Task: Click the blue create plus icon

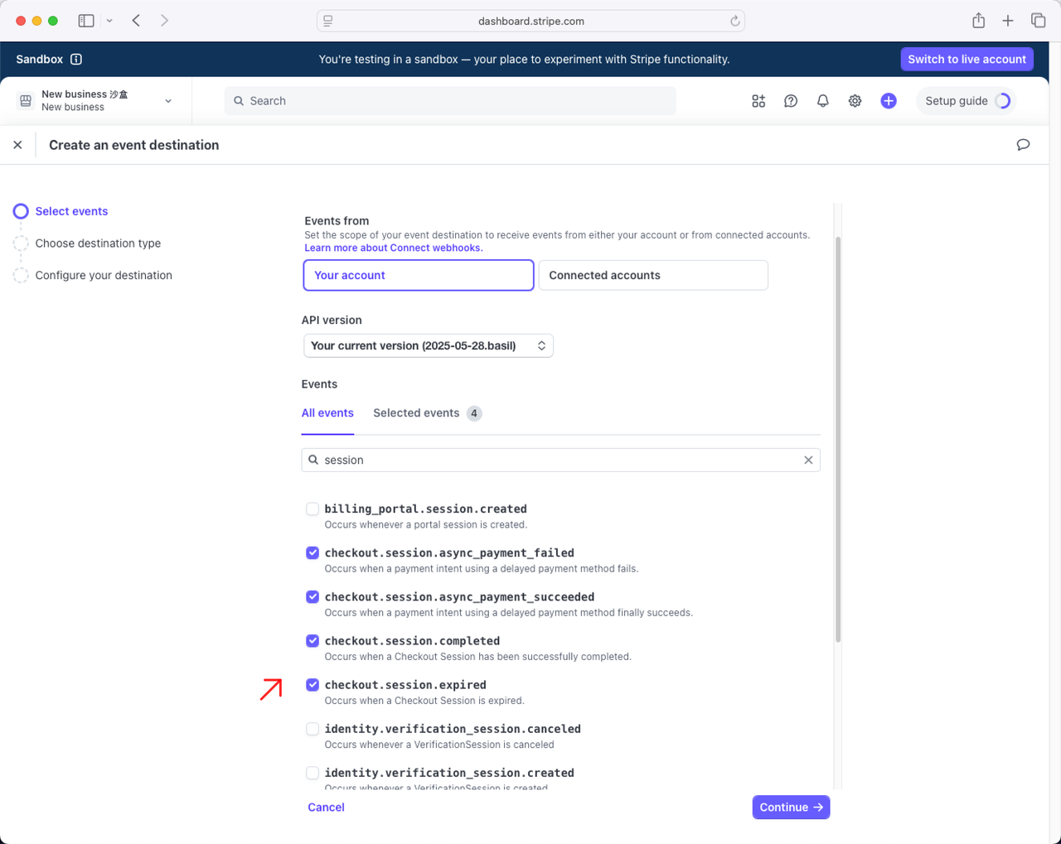Action: click(x=889, y=101)
